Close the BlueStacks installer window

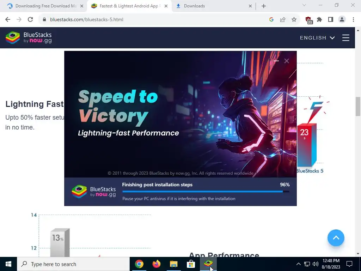(x=287, y=61)
